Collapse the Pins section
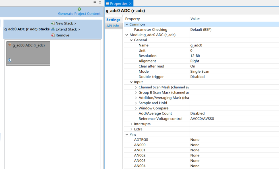 [x=127, y=135]
